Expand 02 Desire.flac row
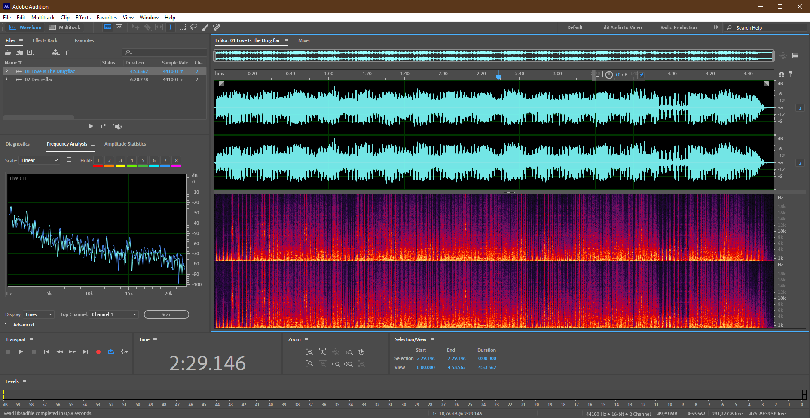The width and height of the screenshot is (810, 418). (6, 79)
